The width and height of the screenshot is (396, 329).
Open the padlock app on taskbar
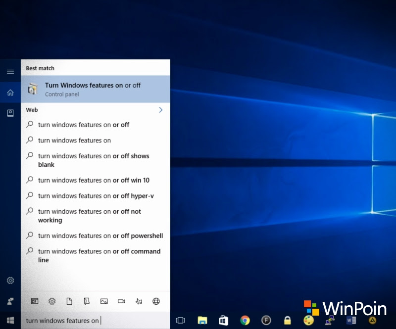tap(288, 321)
